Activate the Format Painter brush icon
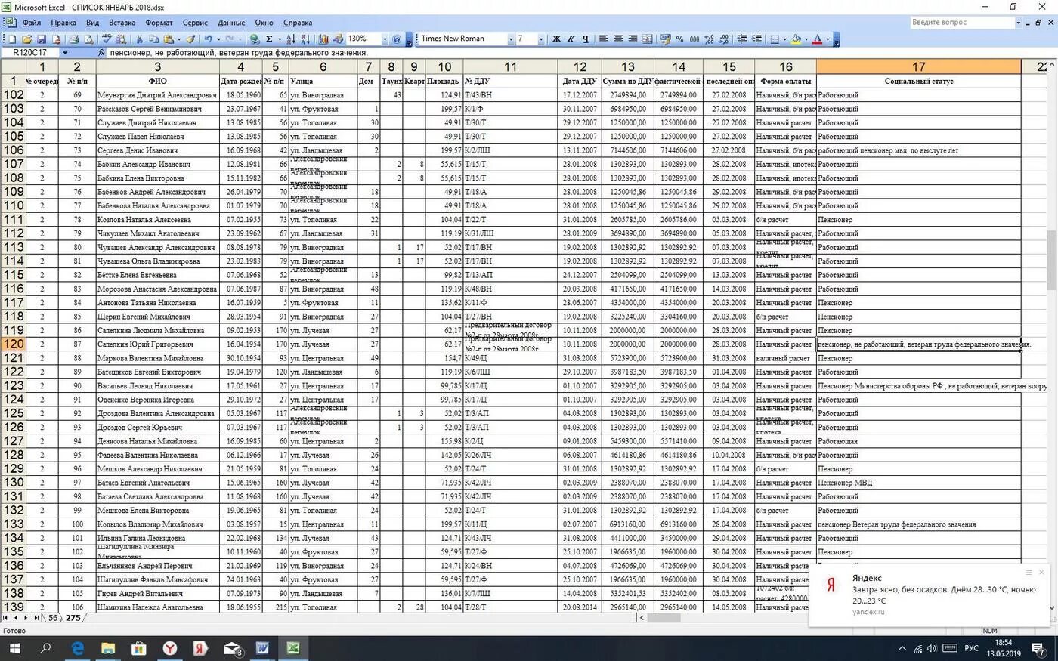 [190, 39]
